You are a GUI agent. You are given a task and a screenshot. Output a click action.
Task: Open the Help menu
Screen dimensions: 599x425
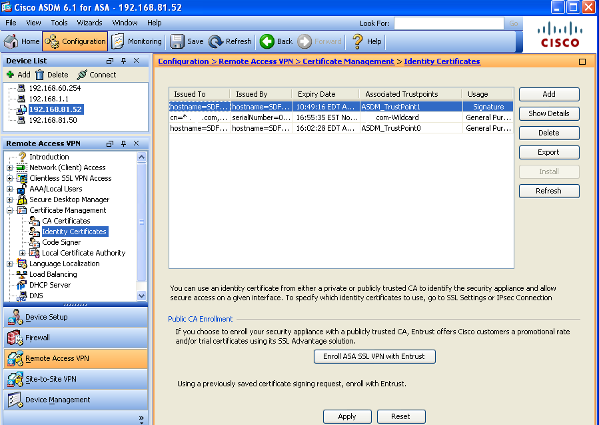(x=155, y=23)
